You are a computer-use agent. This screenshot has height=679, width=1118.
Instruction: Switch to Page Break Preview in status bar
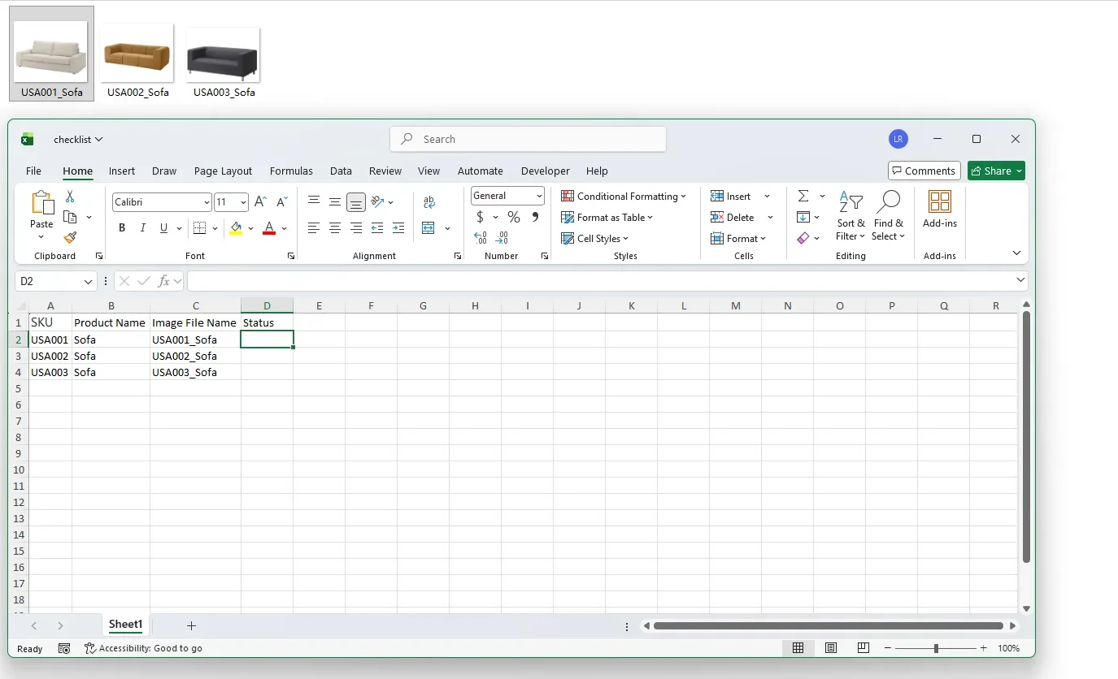click(864, 648)
